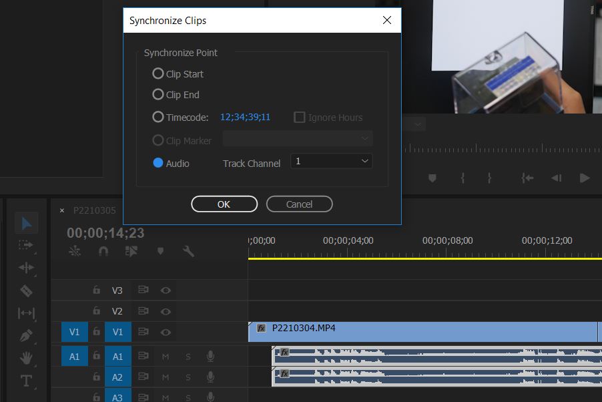Select the Timecode radio option
The image size is (602, 402).
coord(158,117)
